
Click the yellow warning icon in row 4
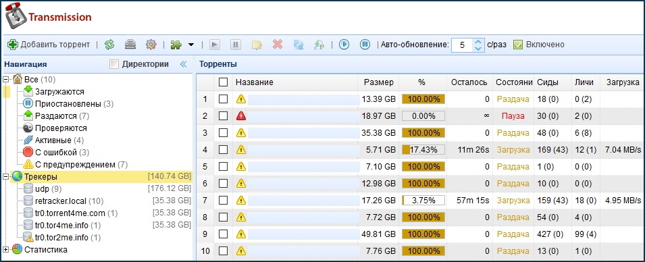241,150
